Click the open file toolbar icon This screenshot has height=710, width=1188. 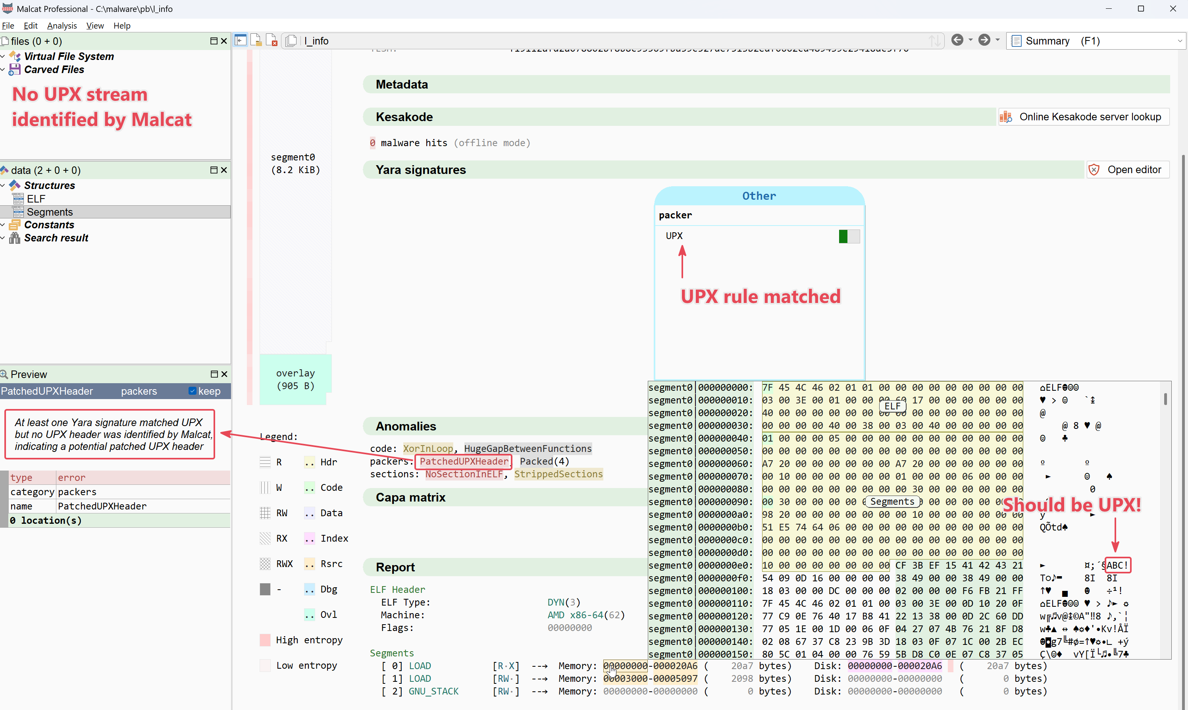click(256, 40)
